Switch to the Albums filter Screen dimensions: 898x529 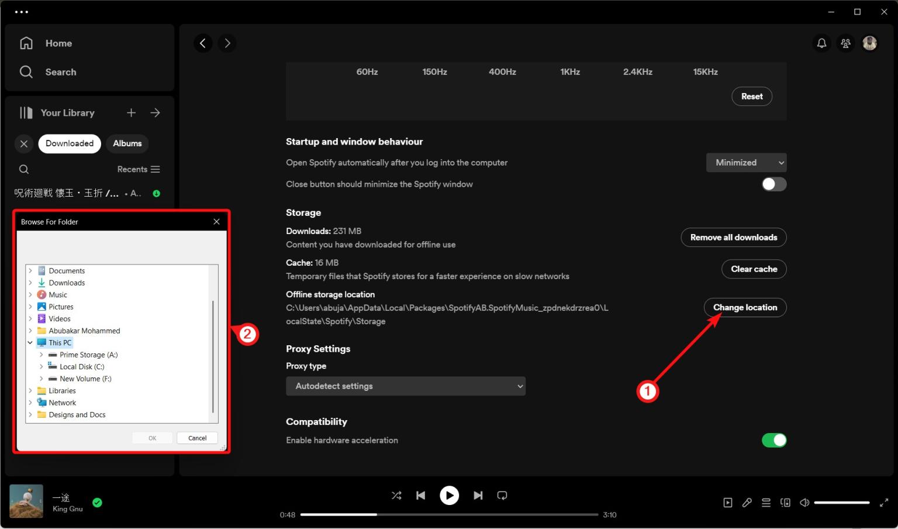click(x=127, y=143)
